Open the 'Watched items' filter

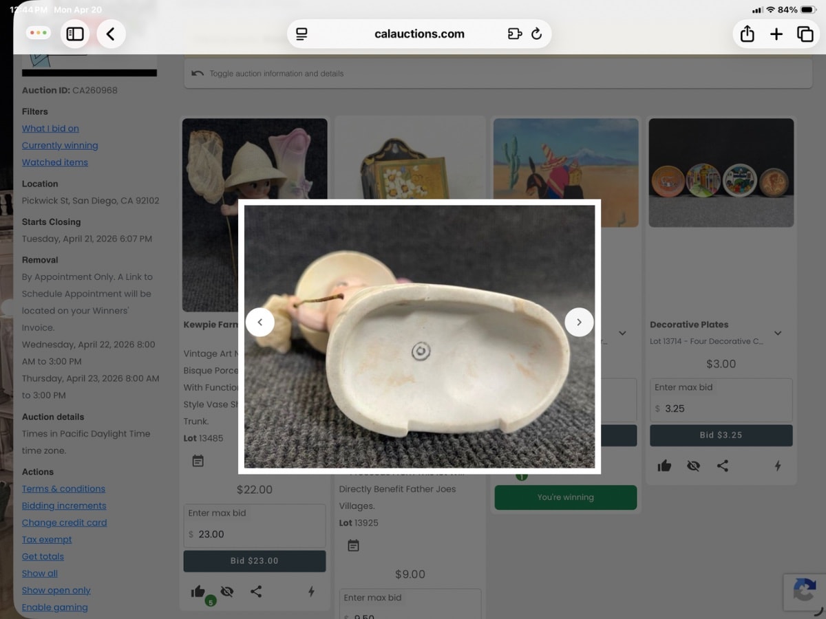click(54, 162)
